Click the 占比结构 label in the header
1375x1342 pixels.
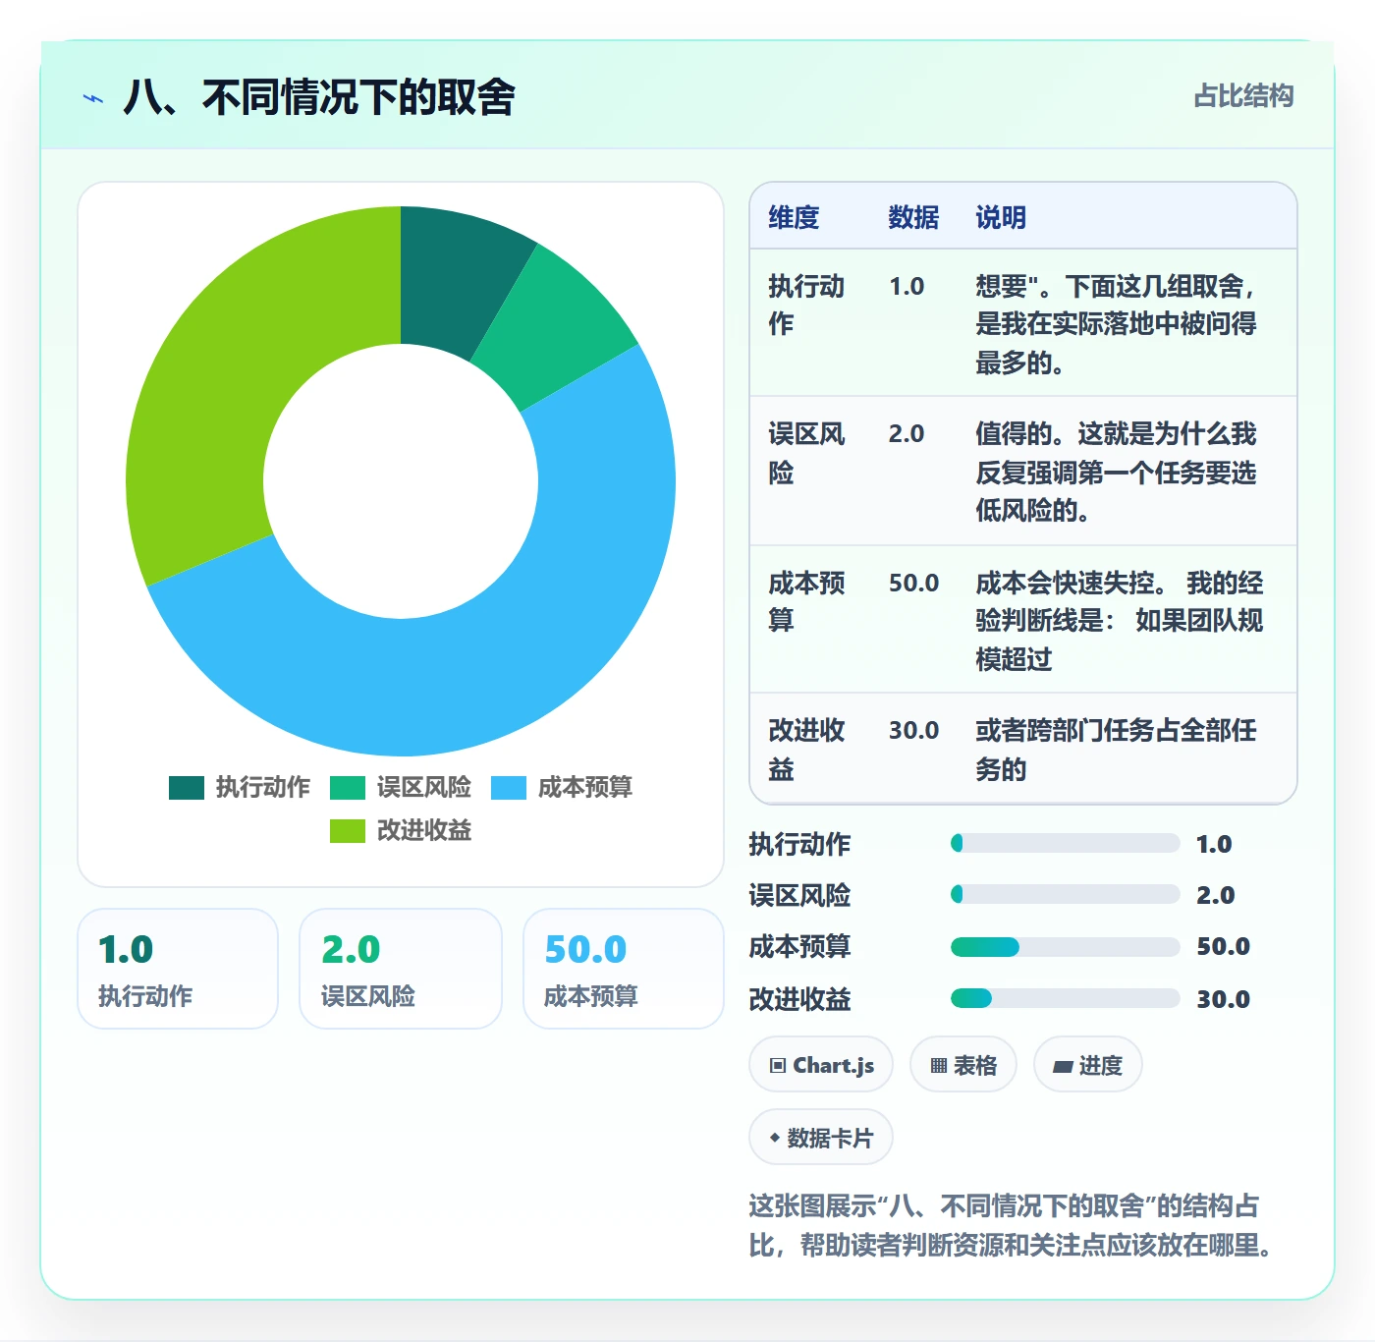tap(1243, 96)
